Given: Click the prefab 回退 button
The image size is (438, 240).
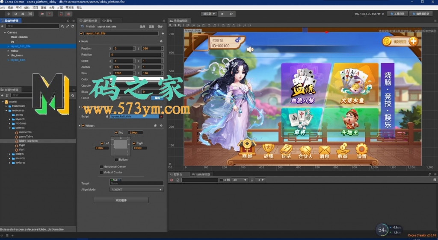Looking at the screenshot, I should [151, 27].
